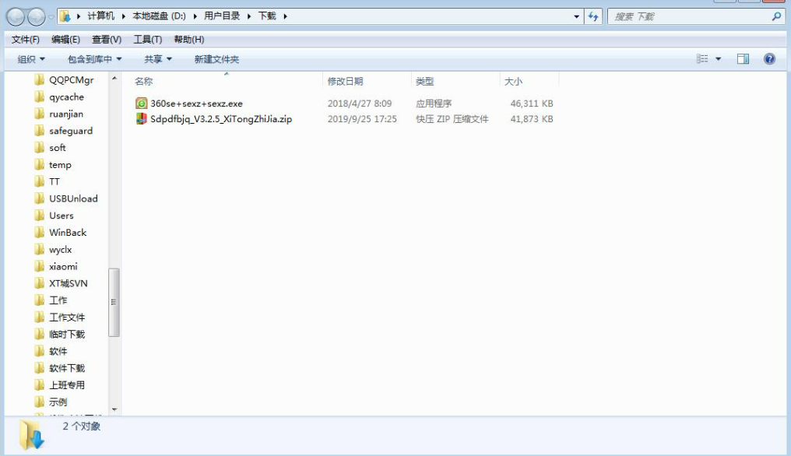Click the TT folder icon
This screenshot has width=791, height=456.
pos(40,181)
